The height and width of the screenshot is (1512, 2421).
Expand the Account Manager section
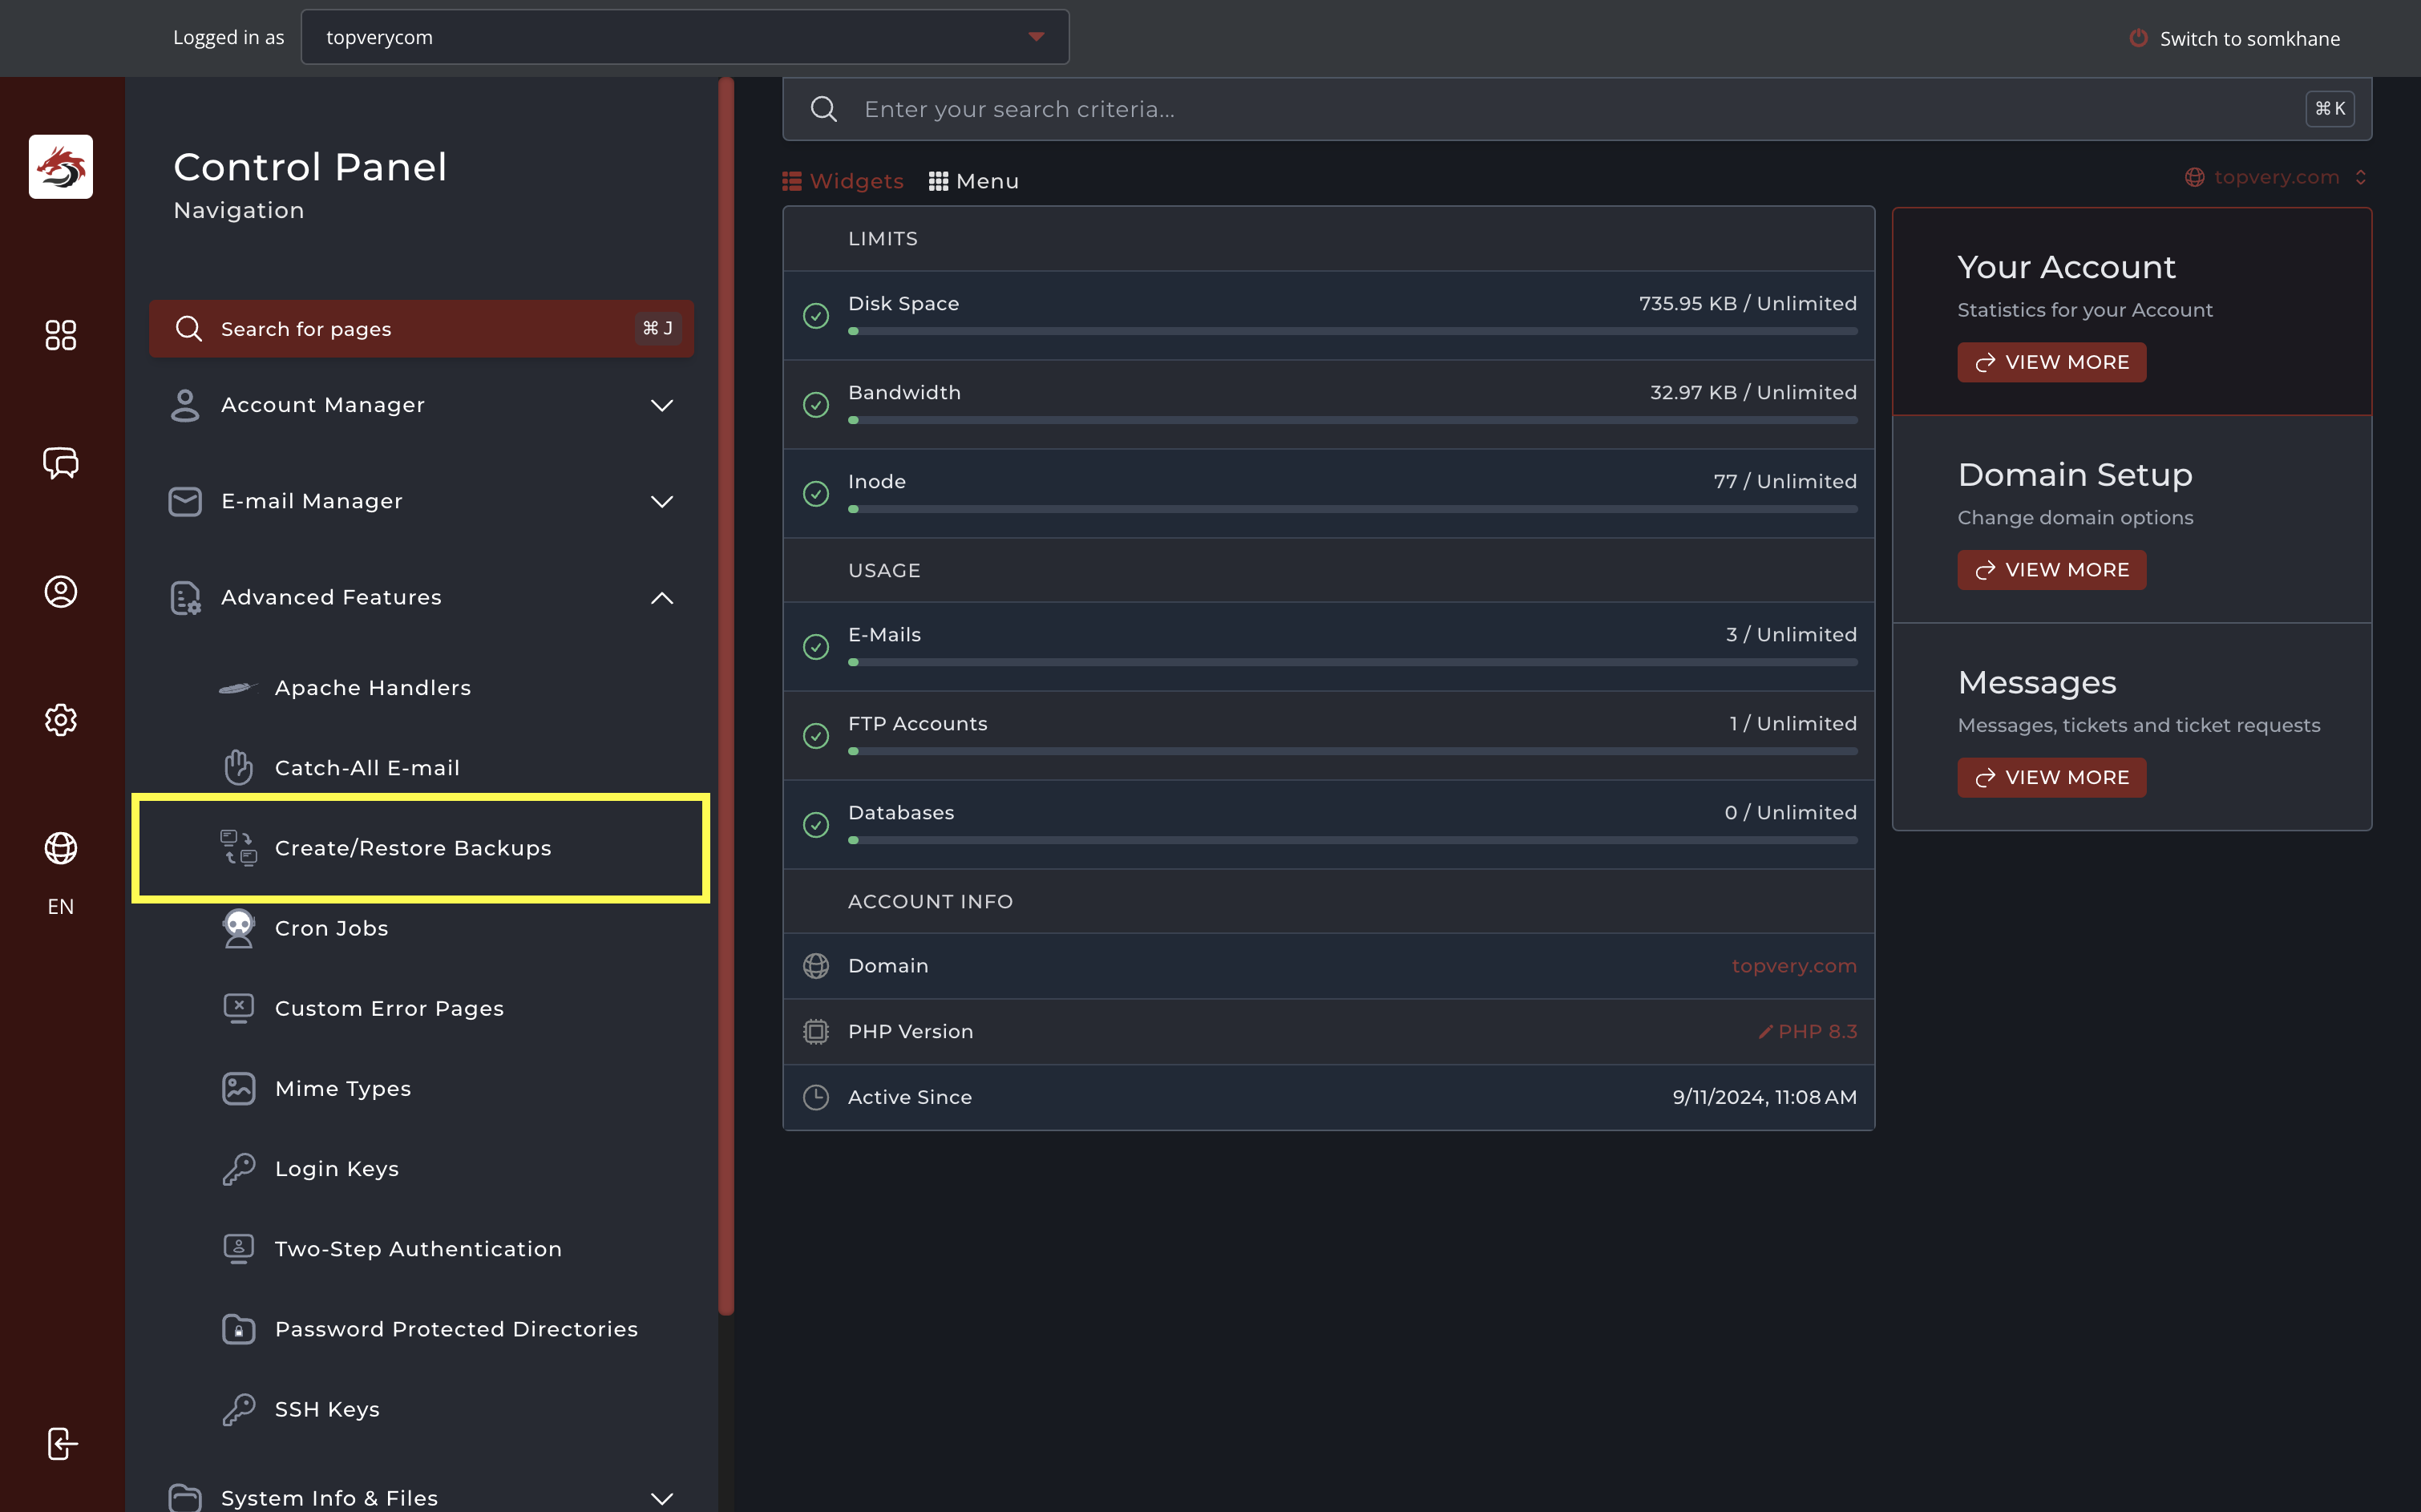(x=421, y=405)
